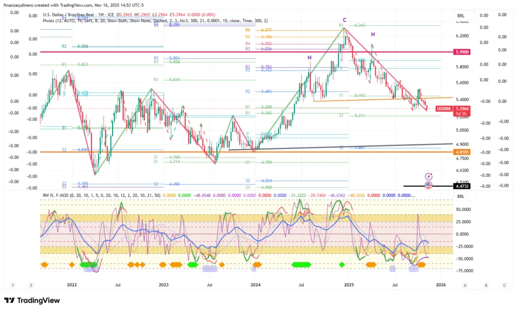Click the red 5.9900 price level label

(461, 52)
